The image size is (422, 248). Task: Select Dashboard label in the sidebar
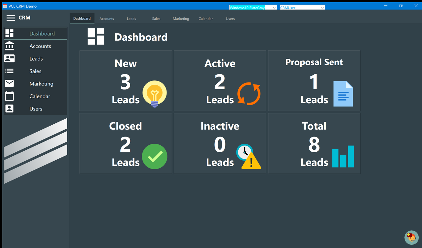tap(42, 34)
